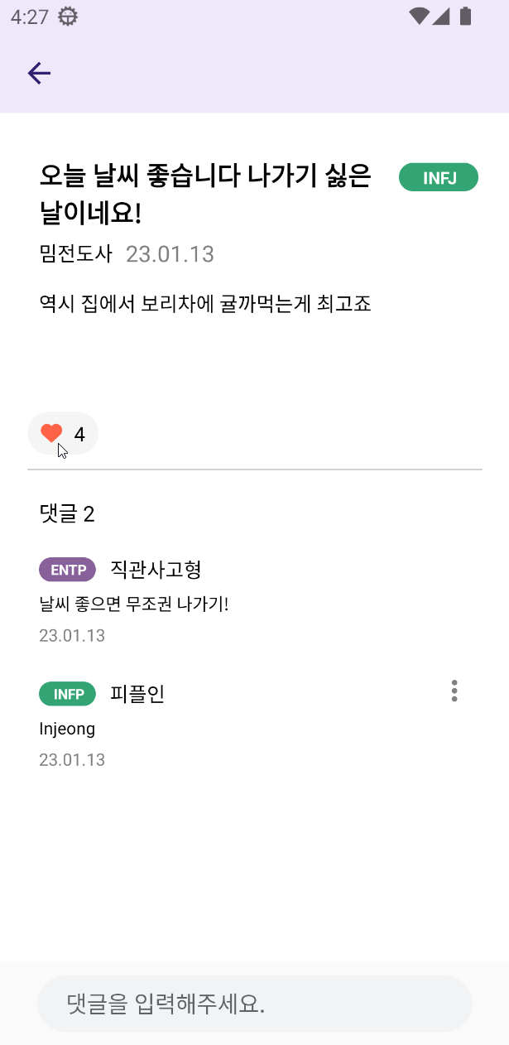Screen dimensions: 509x1045
Task: Tap the back arrow to leave the post
Action: point(38,73)
